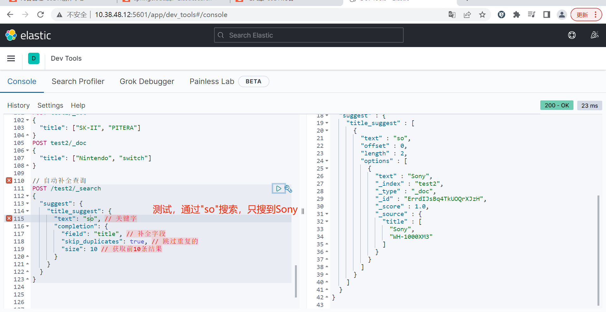Open the not-secure site warning icon
Screen dimensions: 606x312
pos(59,15)
